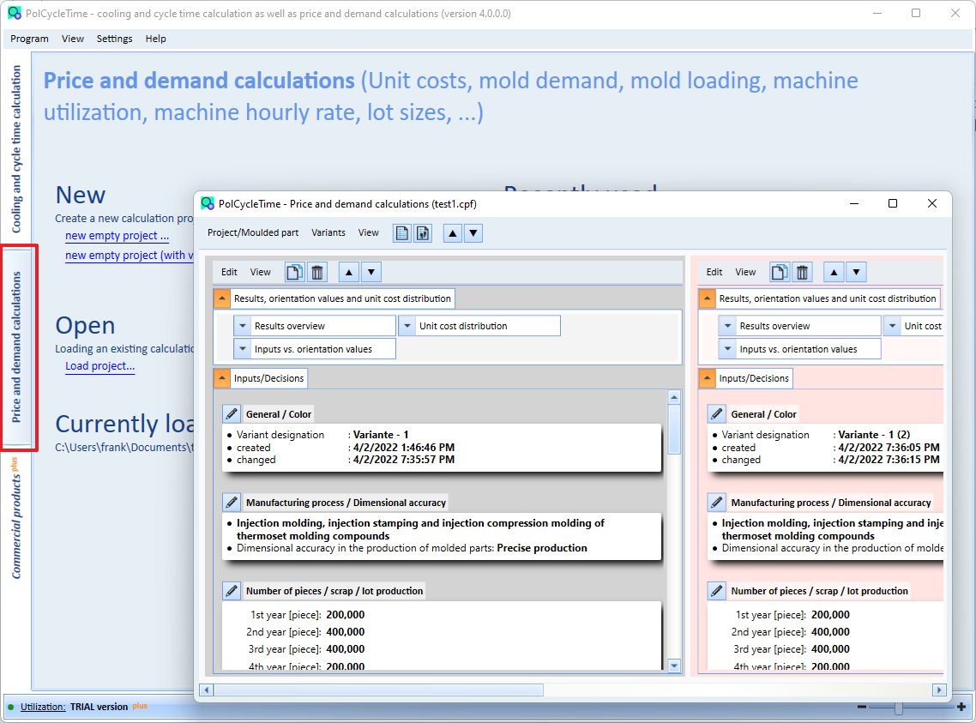Expand Unit cost distribution in left panel
Image resolution: width=976 pixels, height=723 pixels.
[407, 326]
